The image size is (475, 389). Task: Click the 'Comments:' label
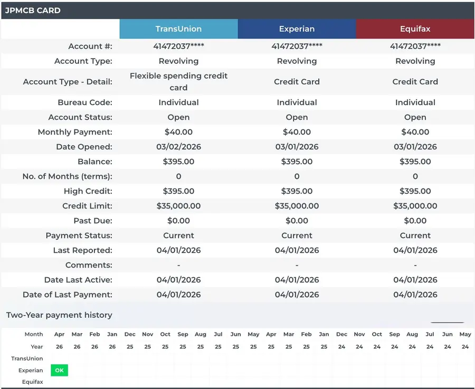coord(89,265)
